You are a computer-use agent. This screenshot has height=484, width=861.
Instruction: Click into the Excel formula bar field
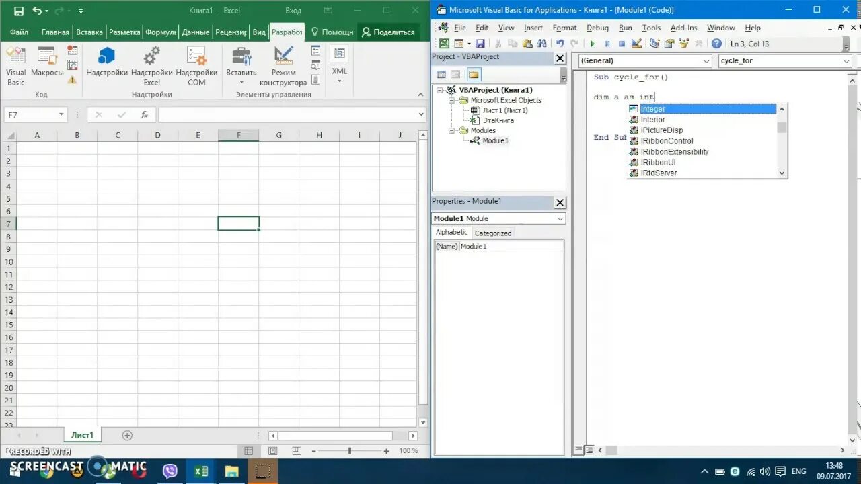point(287,115)
